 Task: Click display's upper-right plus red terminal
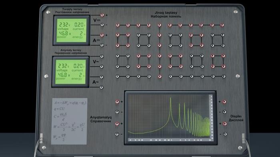pyautogui.click(x=224, y=102)
